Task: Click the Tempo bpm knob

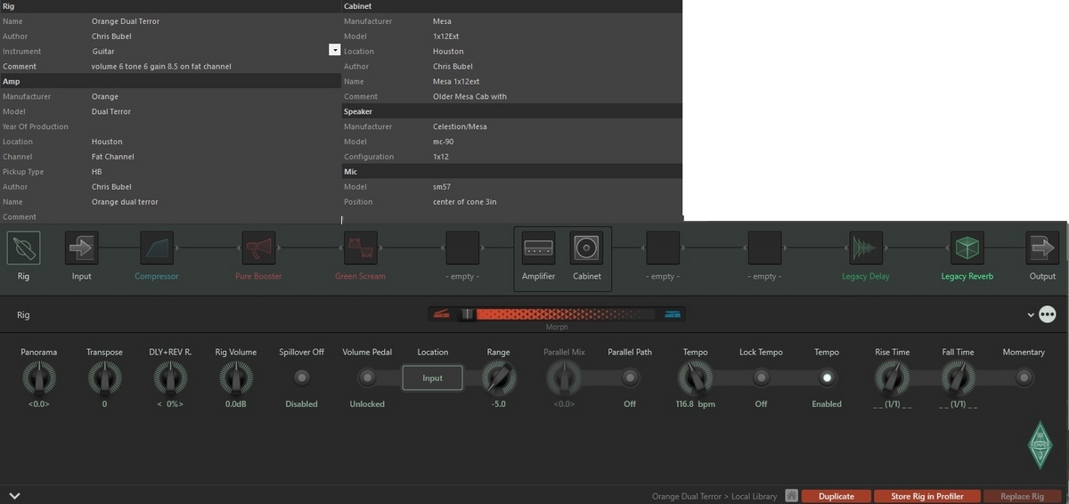Action: point(695,379)
